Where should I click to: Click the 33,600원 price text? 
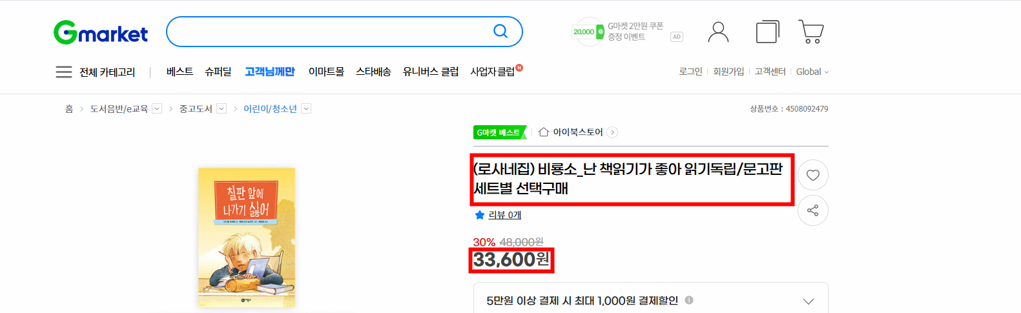(511, 259)
